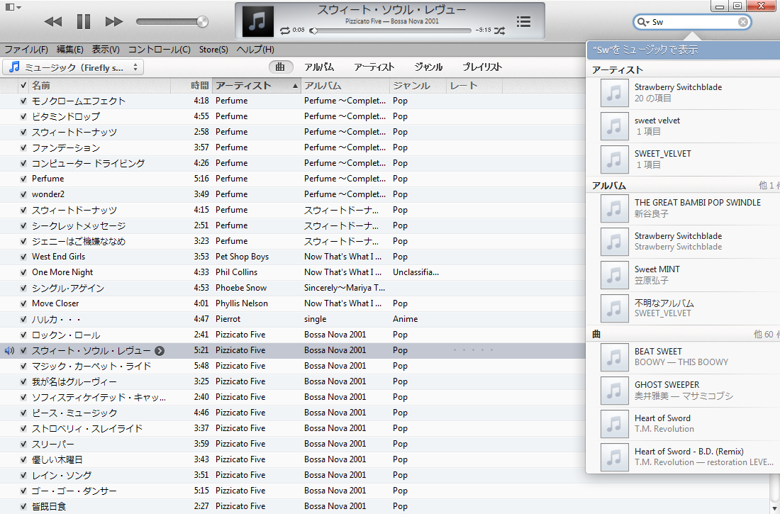Image resolution: width=780 pixels, height=514 pixels.
Task: Sort by the 時間 column header
Action: point(191,86)
